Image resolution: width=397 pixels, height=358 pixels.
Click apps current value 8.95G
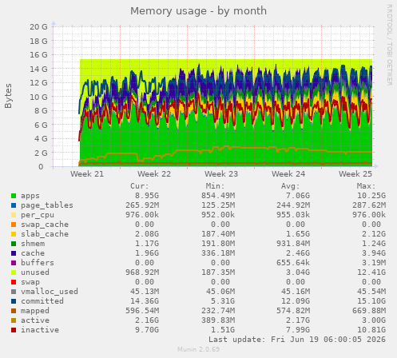147,196
